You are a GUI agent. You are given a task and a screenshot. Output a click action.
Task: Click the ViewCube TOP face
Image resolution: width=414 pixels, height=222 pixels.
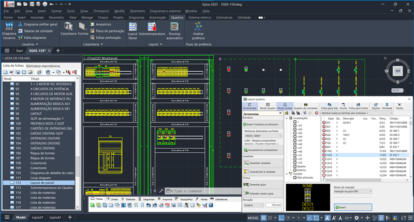397,71
